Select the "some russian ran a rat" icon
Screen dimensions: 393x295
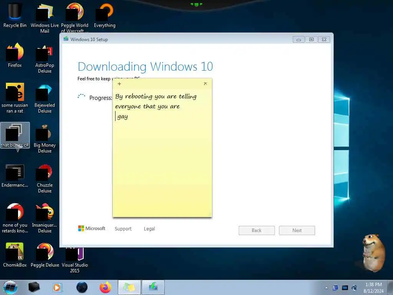(x=15, y=98)
